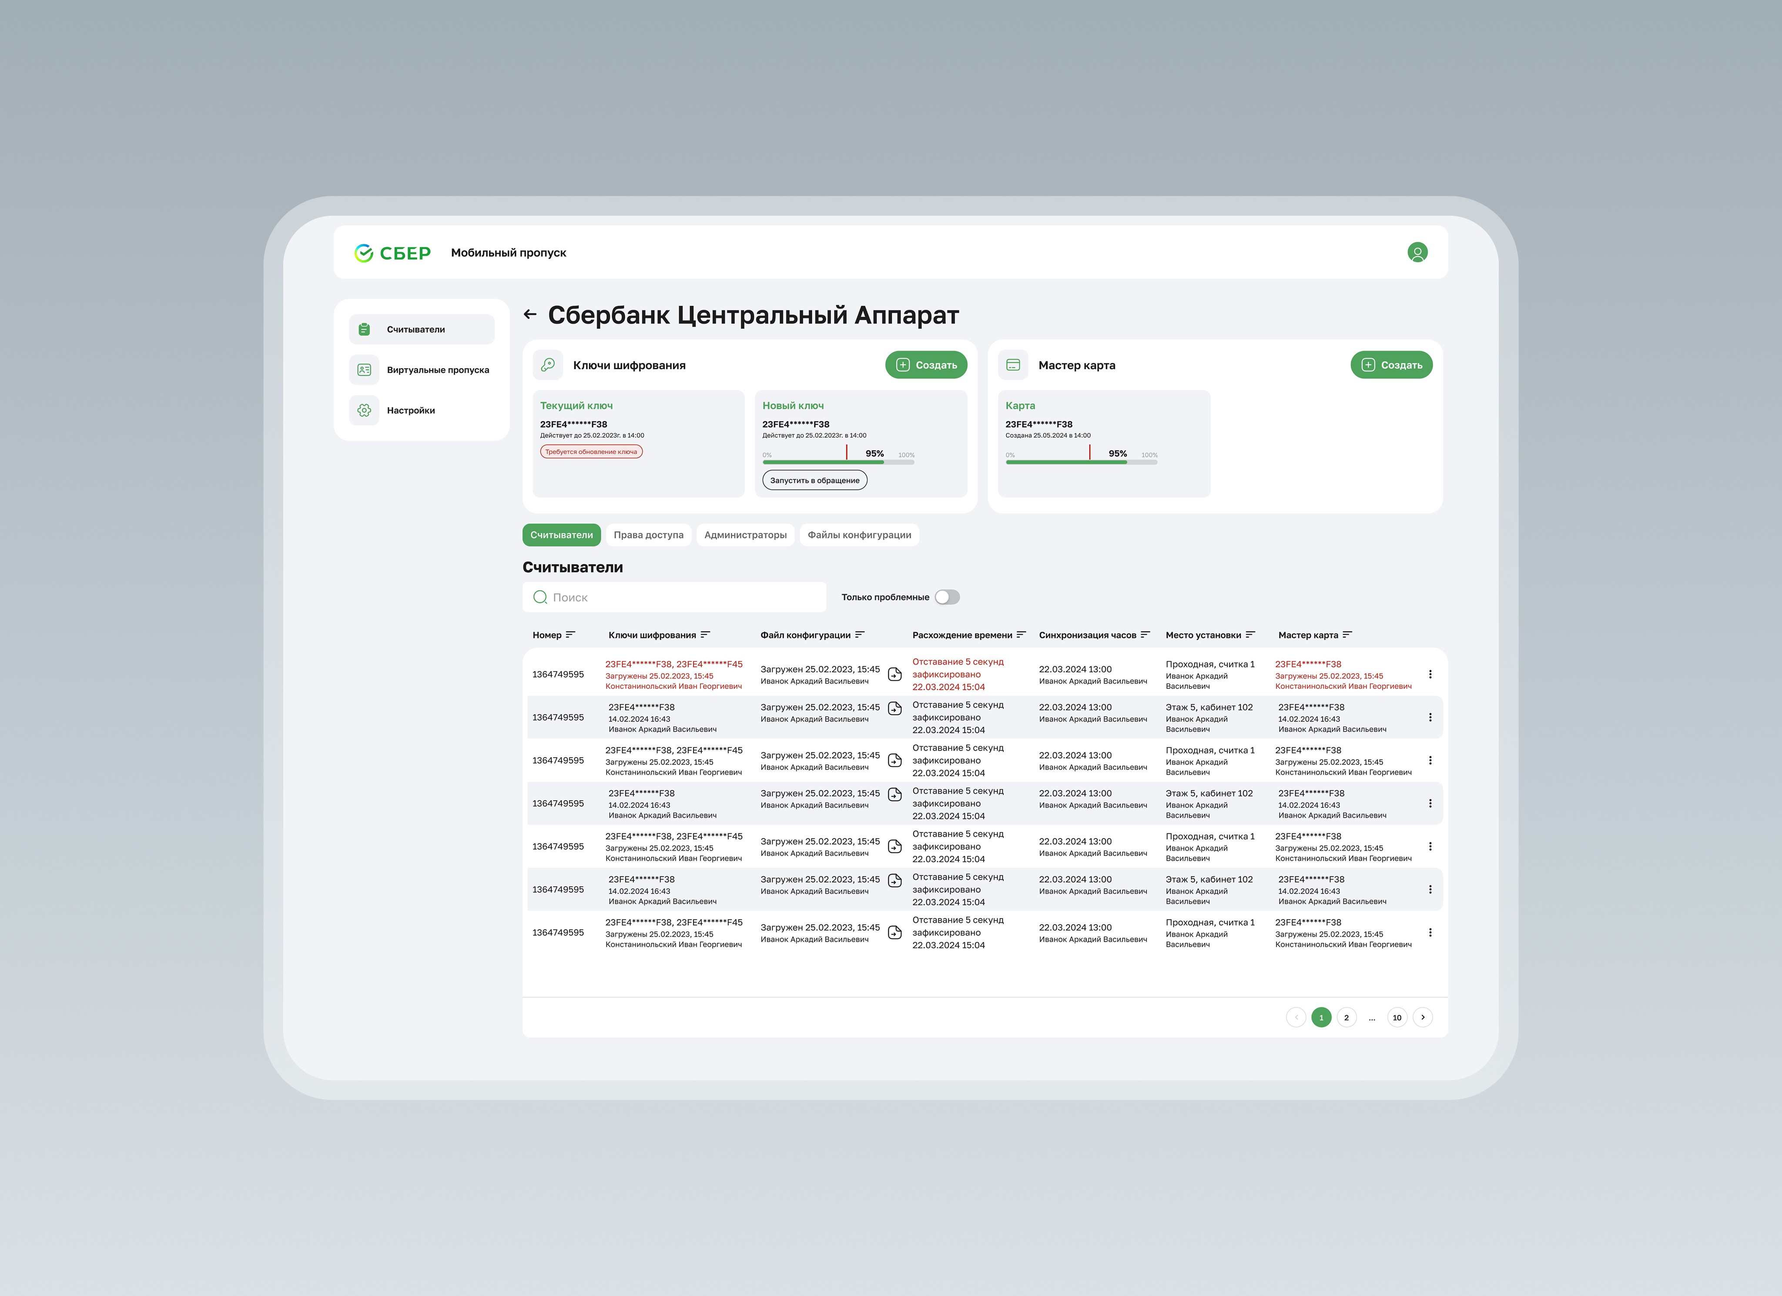Switch to Права доступа tab
This screenshot has height=1296, width=1782.
tap(648, 535)
